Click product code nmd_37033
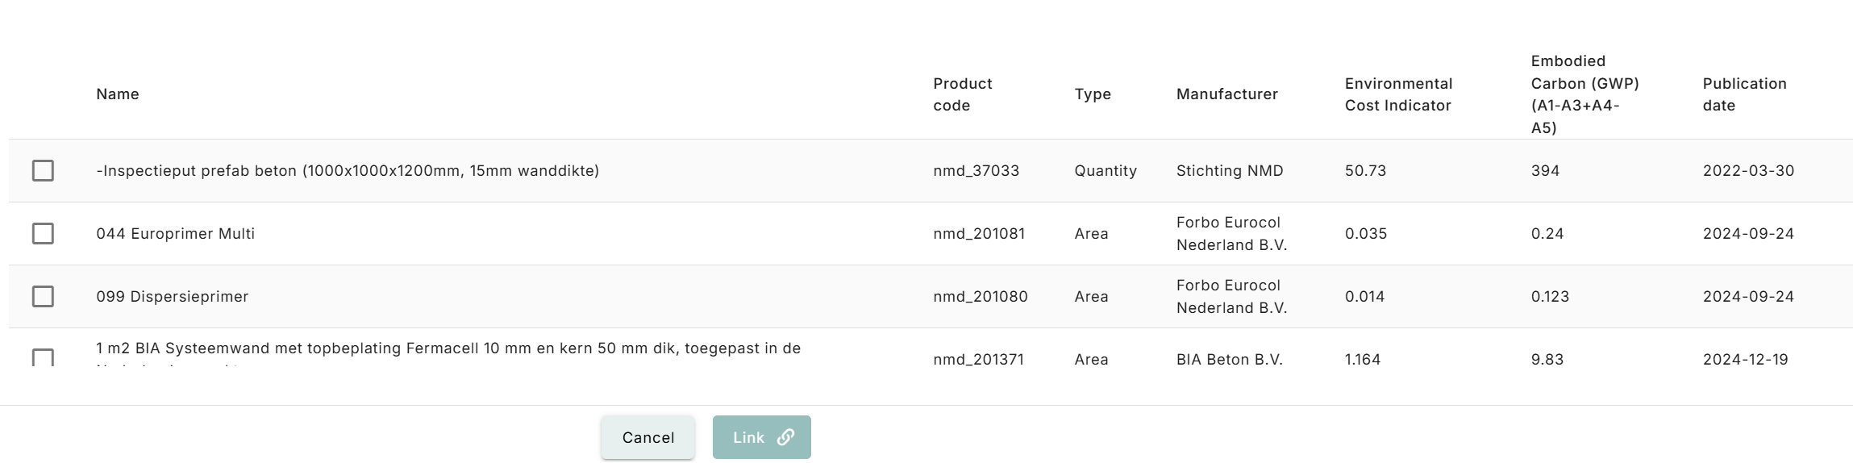The height and width of the screenshot is (463, 1853). (976, 171)
